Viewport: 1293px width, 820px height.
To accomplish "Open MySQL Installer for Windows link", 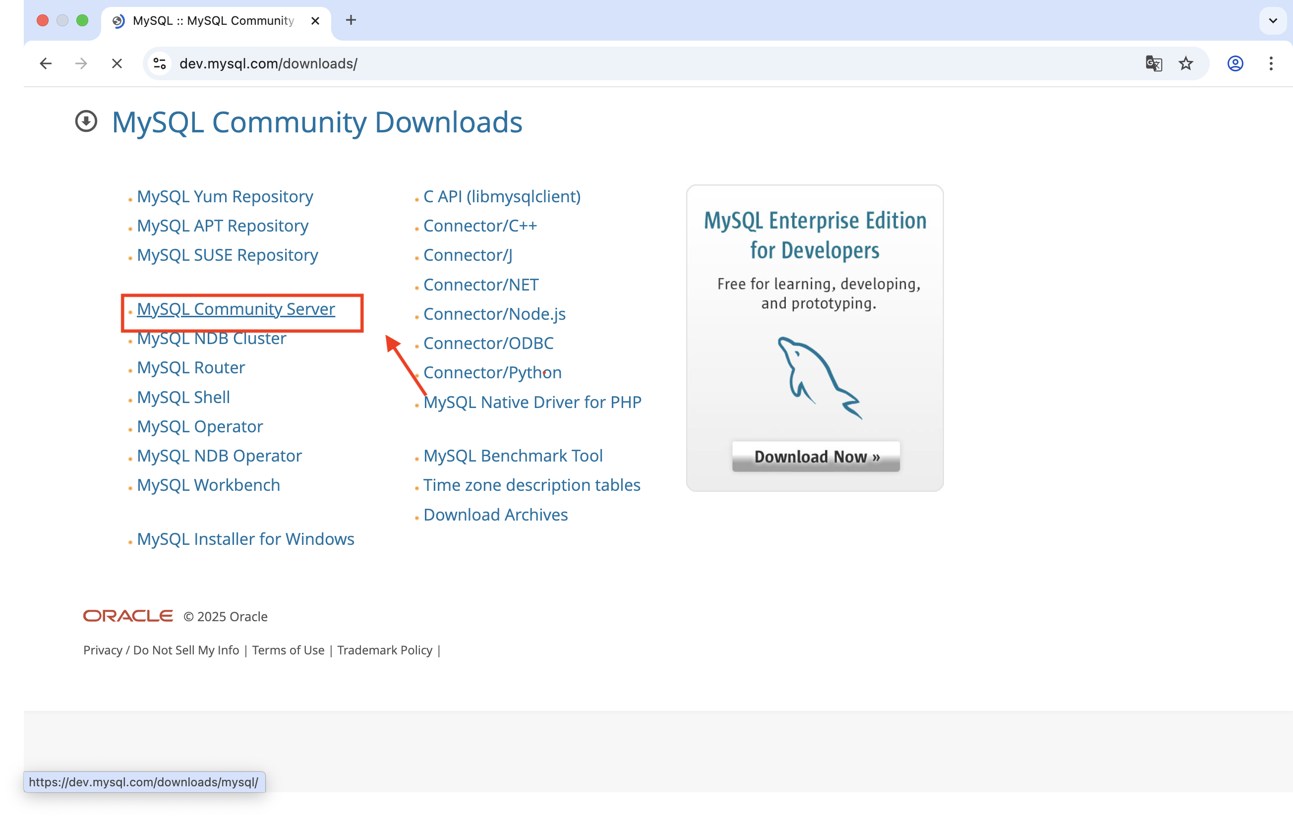I will click(x=245, y=538).
